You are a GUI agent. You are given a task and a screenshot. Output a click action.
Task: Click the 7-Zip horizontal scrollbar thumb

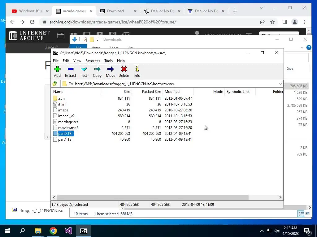point(153,197)
